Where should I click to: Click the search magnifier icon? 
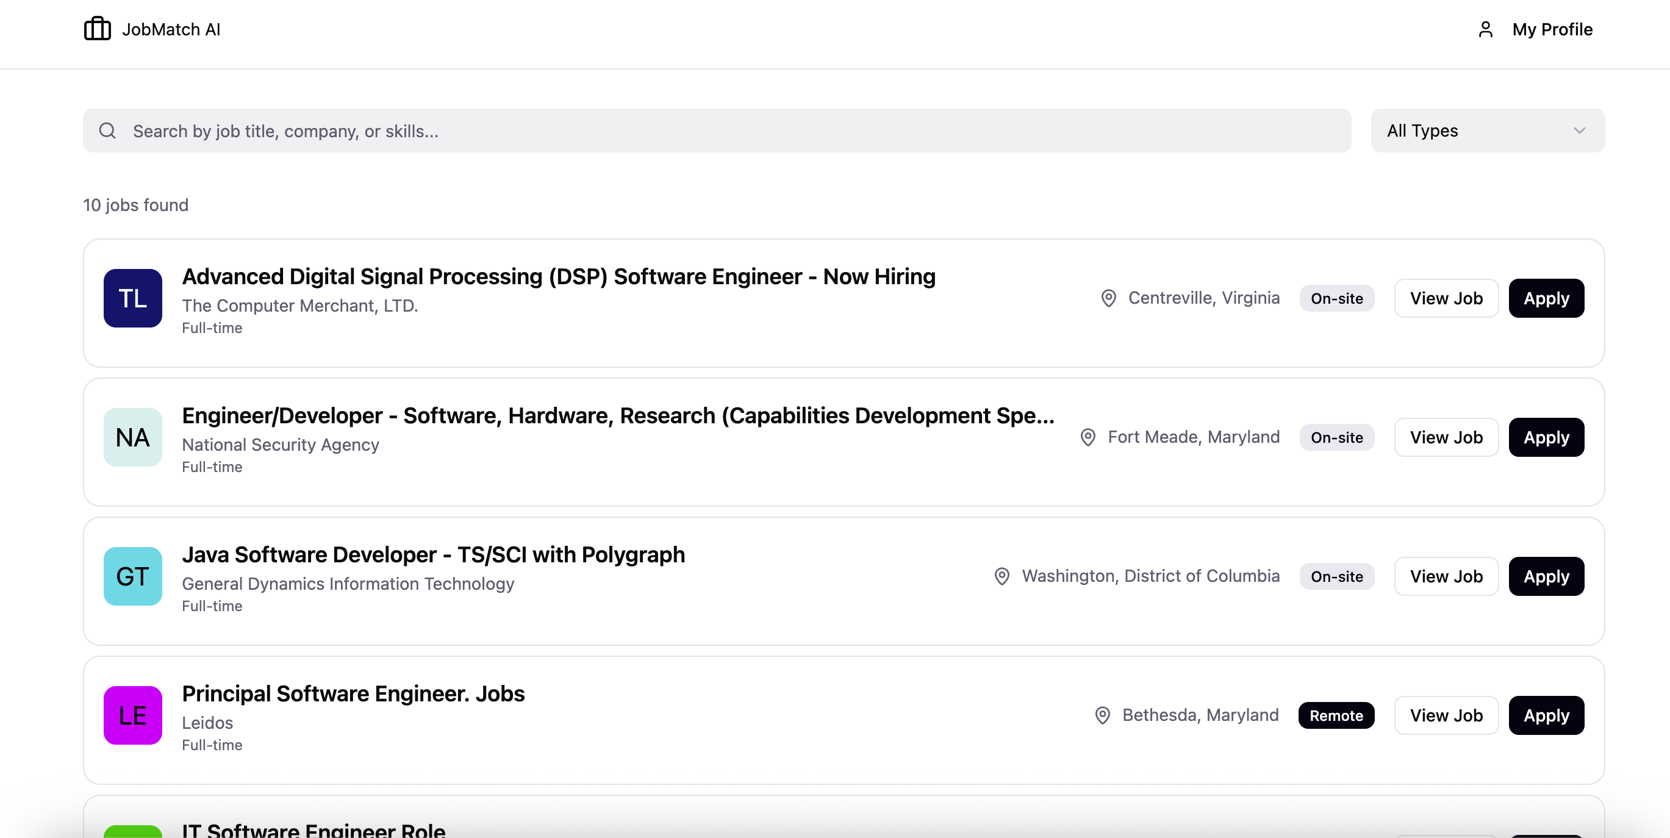107,131
